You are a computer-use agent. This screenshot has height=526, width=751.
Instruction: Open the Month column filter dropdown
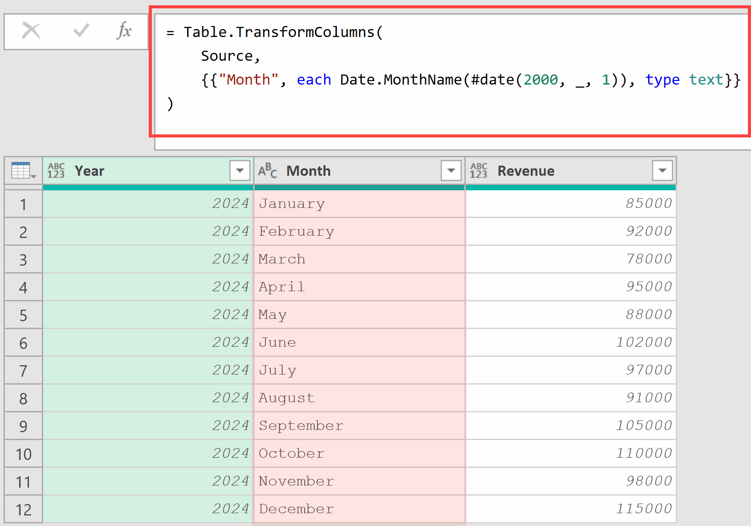(450, 170)
